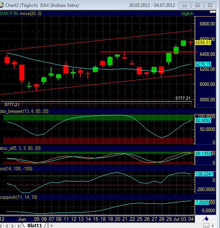Click date 25 on the time axis
The height and width of the screenshot is (228, 220).
140,219
